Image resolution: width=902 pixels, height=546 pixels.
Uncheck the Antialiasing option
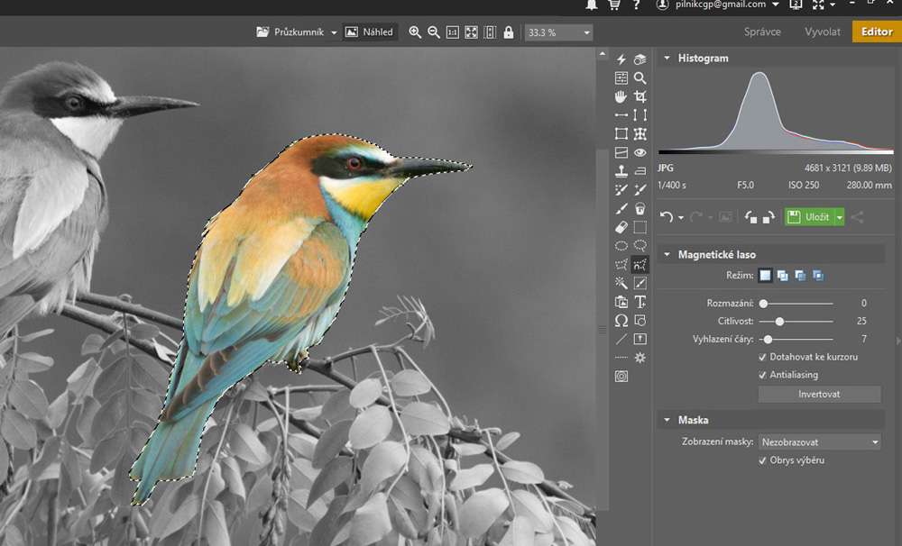pyautogui.click(x=762, y=375)
